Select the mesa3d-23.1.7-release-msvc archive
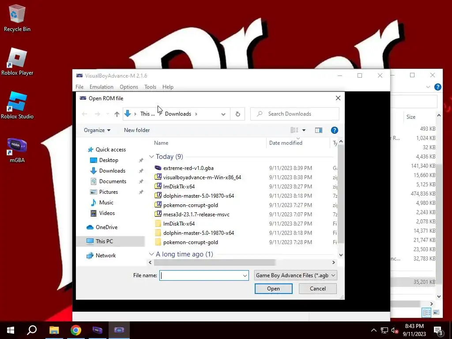Screen dimensions: 452x339 point(196,214)
